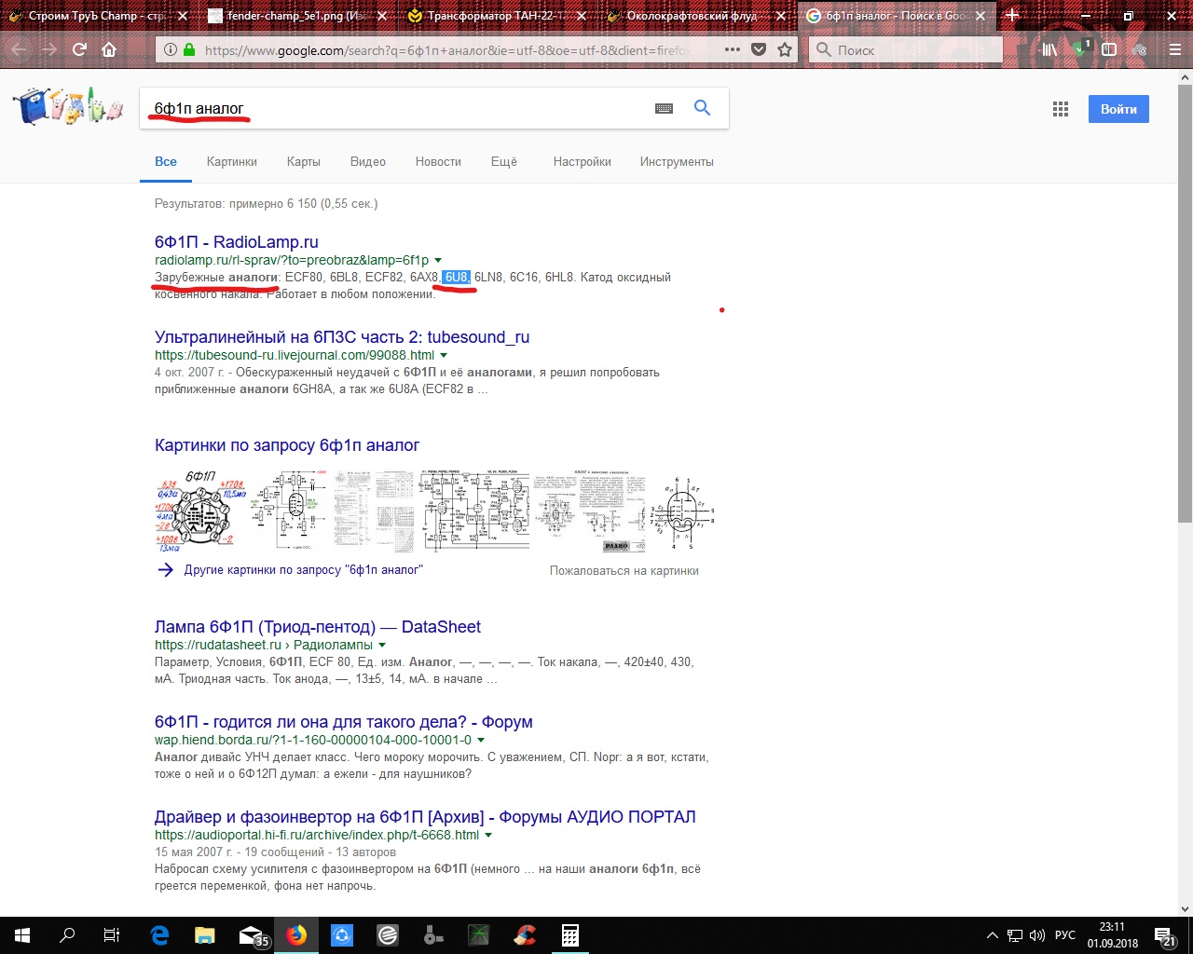Open the page actions three-dots menu

(x=733, y=50)
